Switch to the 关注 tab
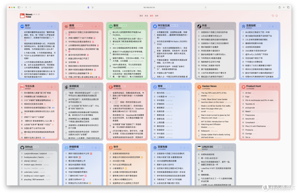Screen dimensions: 298x194 146,16
